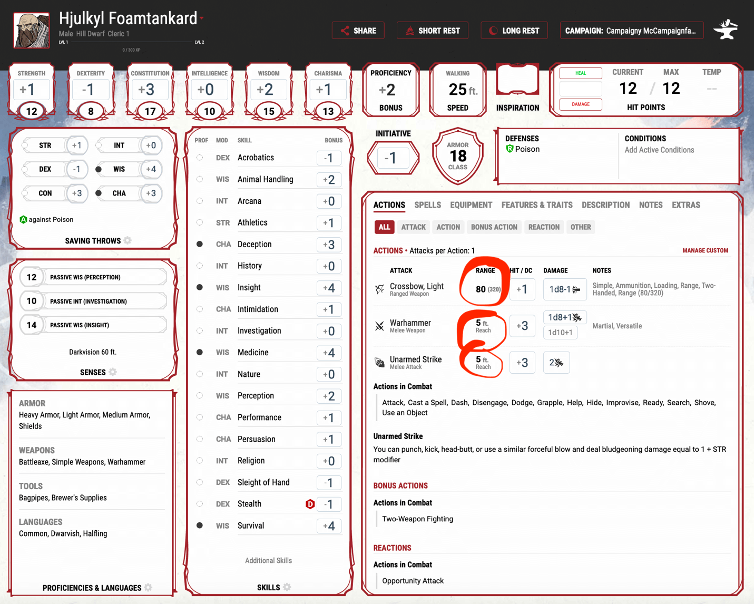Click Armor Class 18 shield
The height and width of the screenshot is (604, 754).
tap(458, 156)
